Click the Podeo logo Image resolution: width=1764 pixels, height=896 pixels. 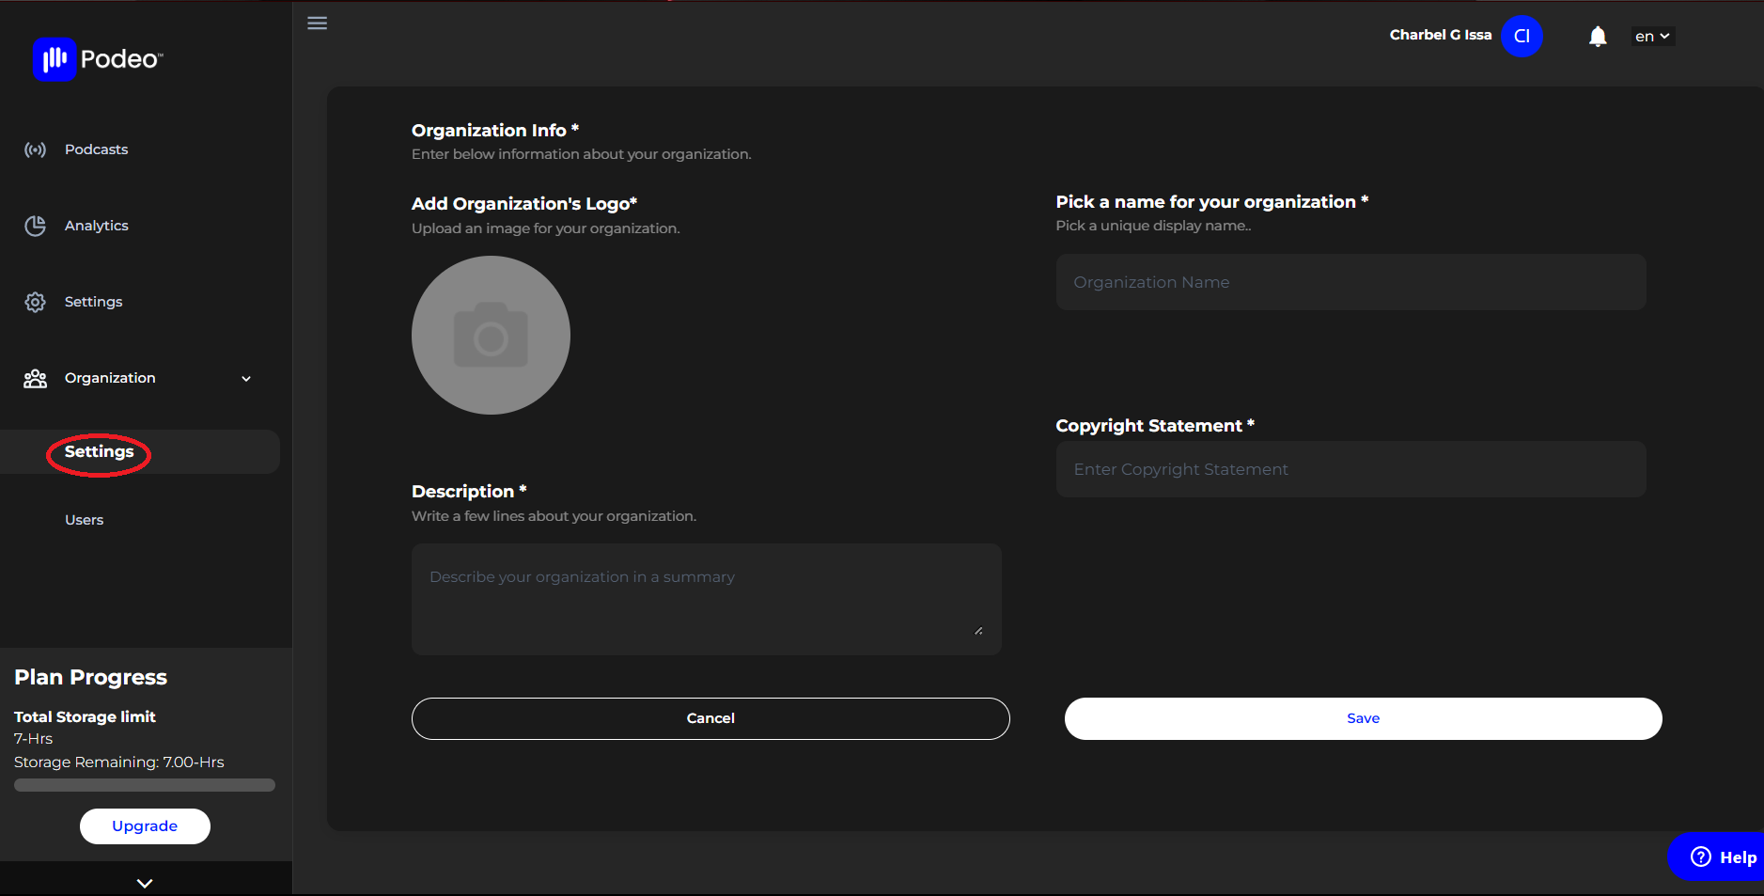pos(98,58)
